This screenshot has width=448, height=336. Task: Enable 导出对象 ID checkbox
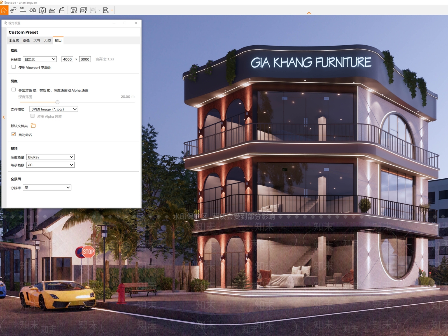(13, 90)
